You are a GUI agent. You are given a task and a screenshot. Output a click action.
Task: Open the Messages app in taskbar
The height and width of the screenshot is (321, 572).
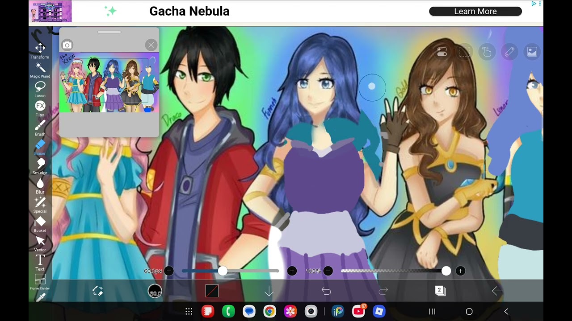coord(249,311)
